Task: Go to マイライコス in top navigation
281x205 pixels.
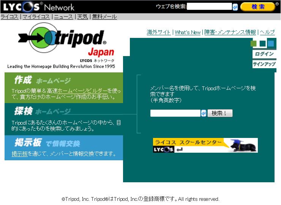Action: coord(36,17)
